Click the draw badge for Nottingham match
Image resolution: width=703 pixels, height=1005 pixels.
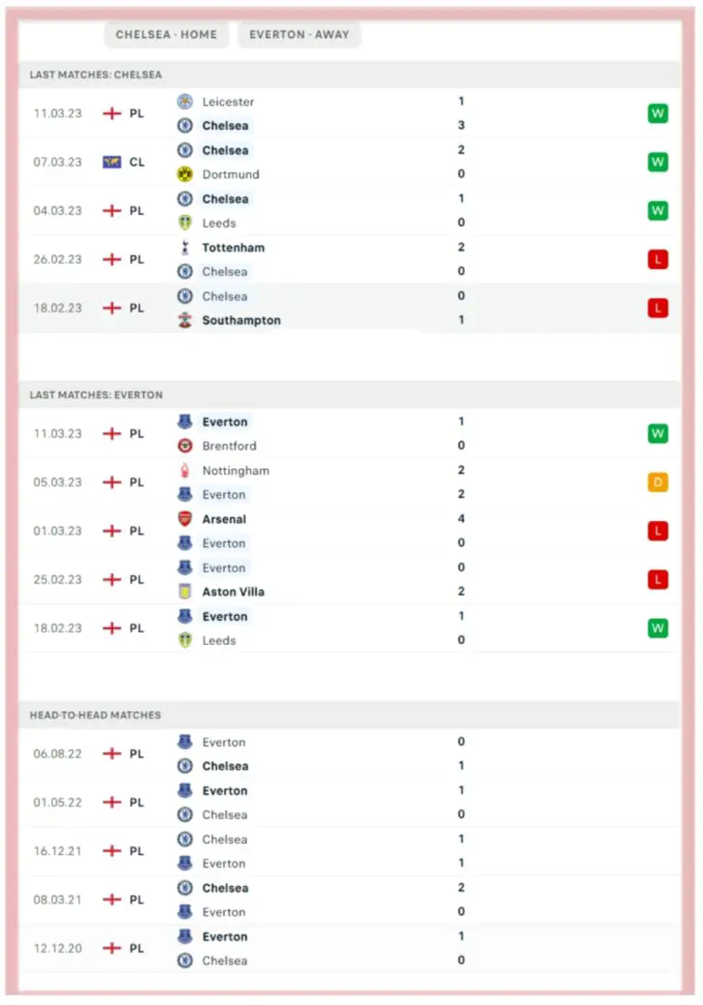(657, 482)
